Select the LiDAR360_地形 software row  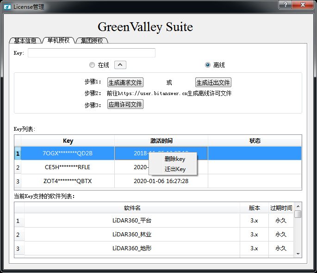point(132,248)
